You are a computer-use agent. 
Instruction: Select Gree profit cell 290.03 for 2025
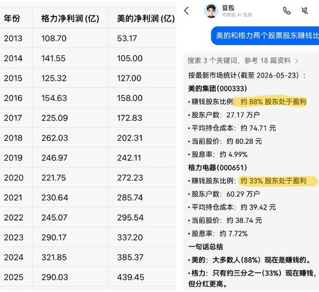click(x=55, y=277)
